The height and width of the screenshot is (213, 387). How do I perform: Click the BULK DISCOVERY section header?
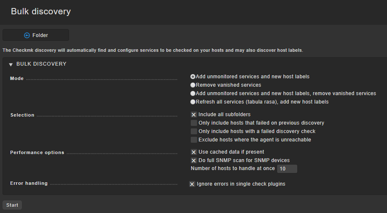tap(41, 64)
